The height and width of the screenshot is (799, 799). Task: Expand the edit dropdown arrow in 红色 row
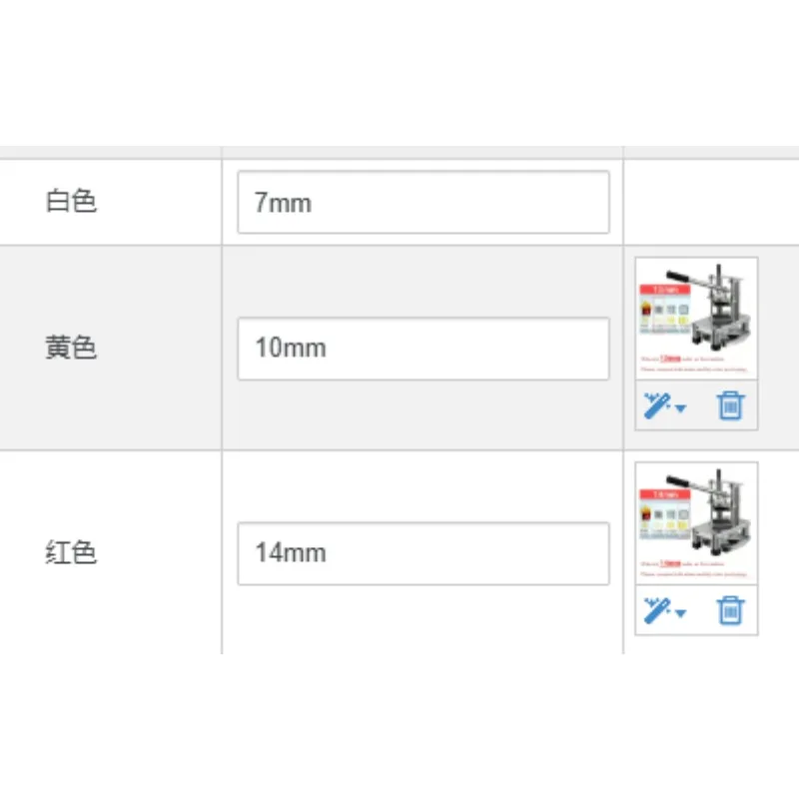[x=681, y=613]
